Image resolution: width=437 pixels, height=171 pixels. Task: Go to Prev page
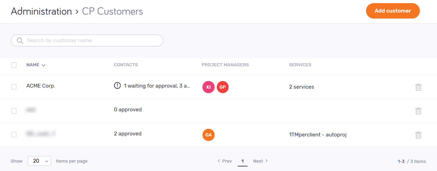point(225,161)
